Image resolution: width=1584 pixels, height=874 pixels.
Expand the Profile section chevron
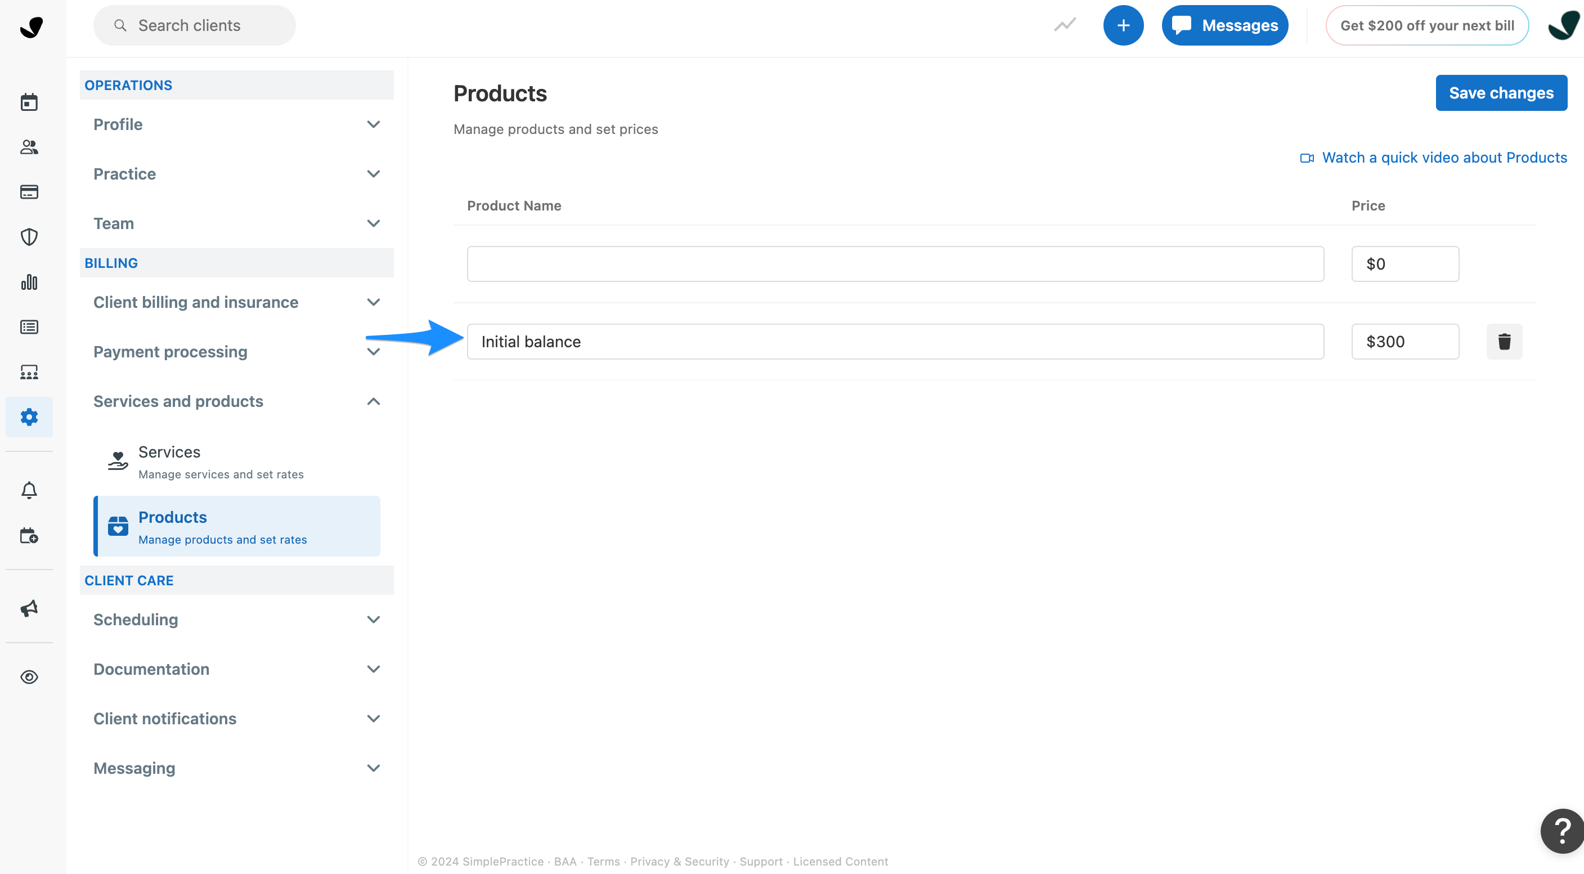click(373, 124)
